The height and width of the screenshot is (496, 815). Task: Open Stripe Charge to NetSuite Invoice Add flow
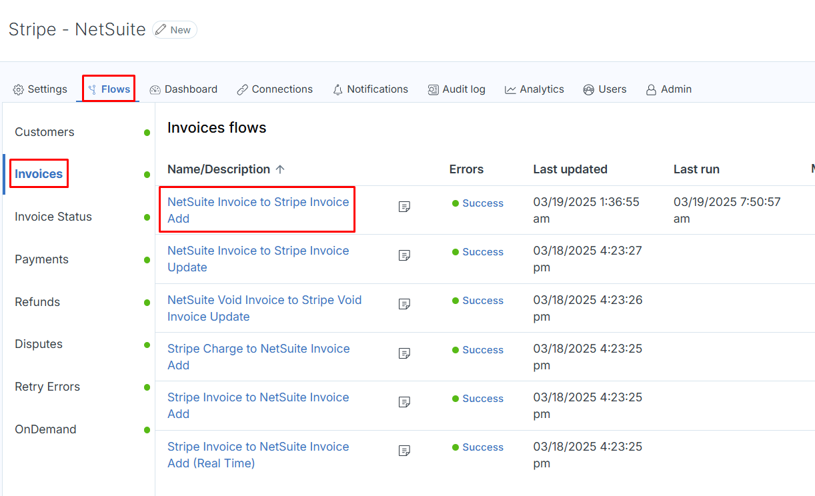pos(259,357)
